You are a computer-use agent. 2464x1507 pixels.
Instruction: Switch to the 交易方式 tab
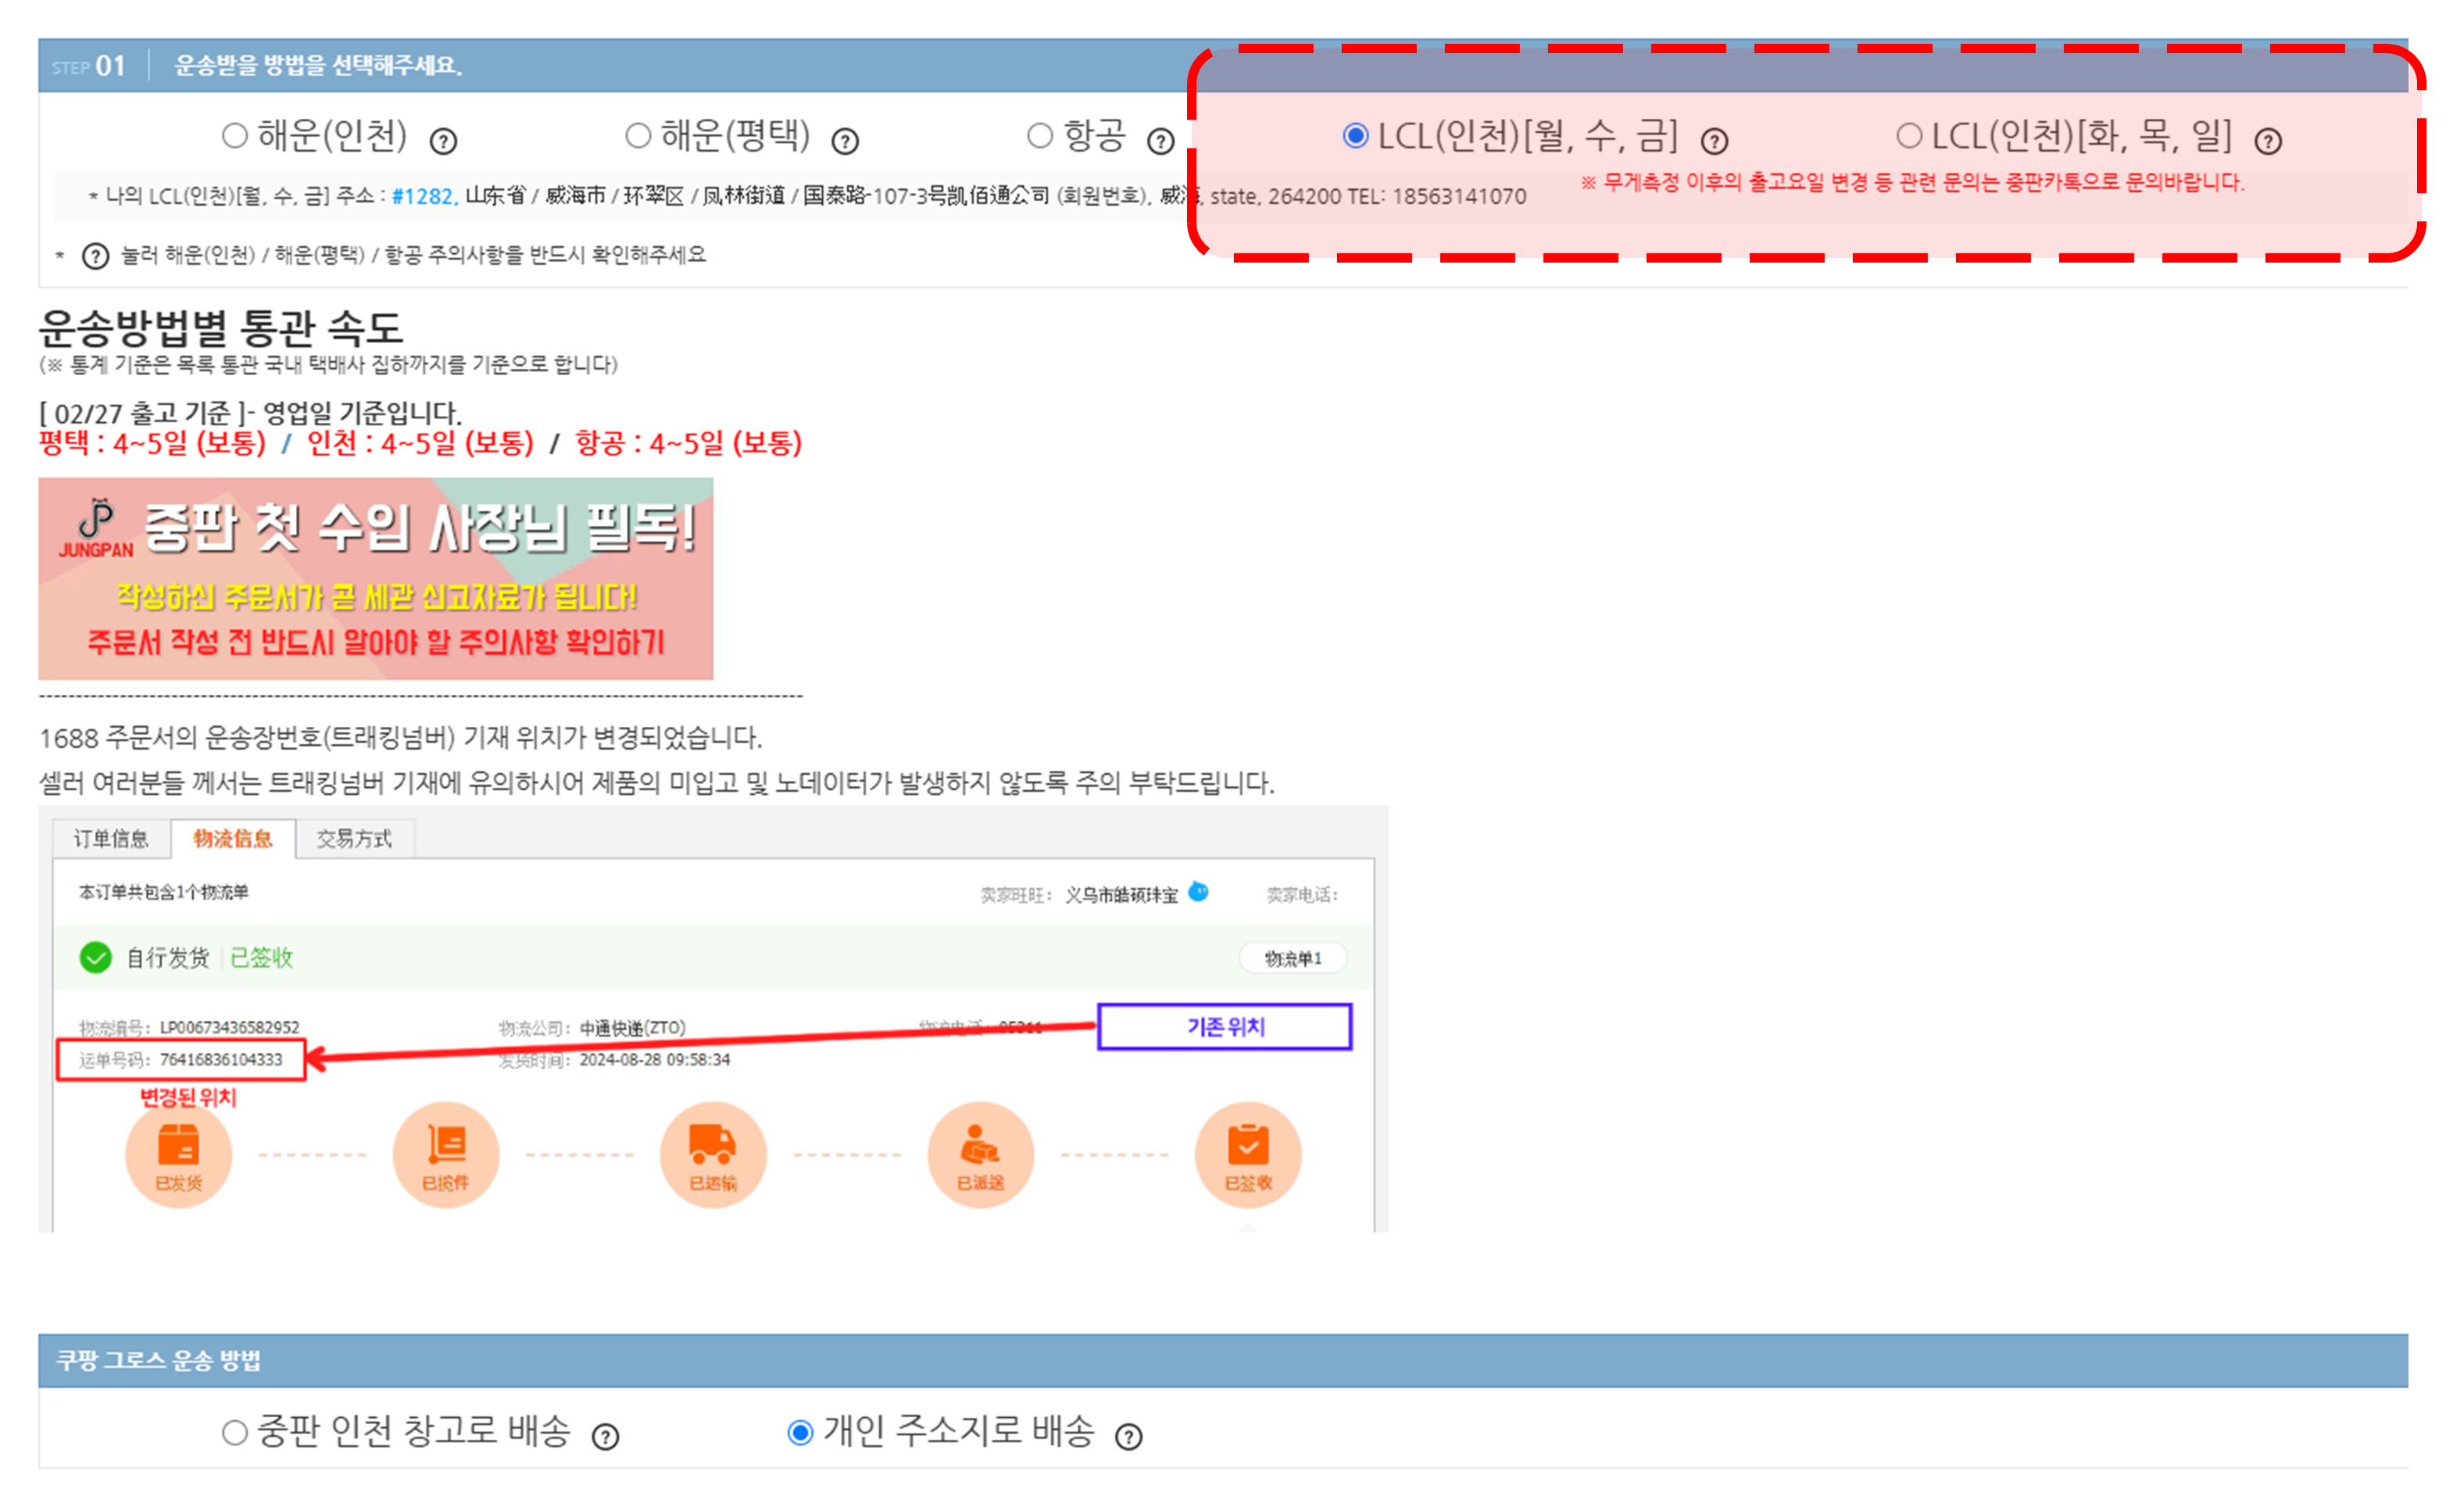pos(354,838)
